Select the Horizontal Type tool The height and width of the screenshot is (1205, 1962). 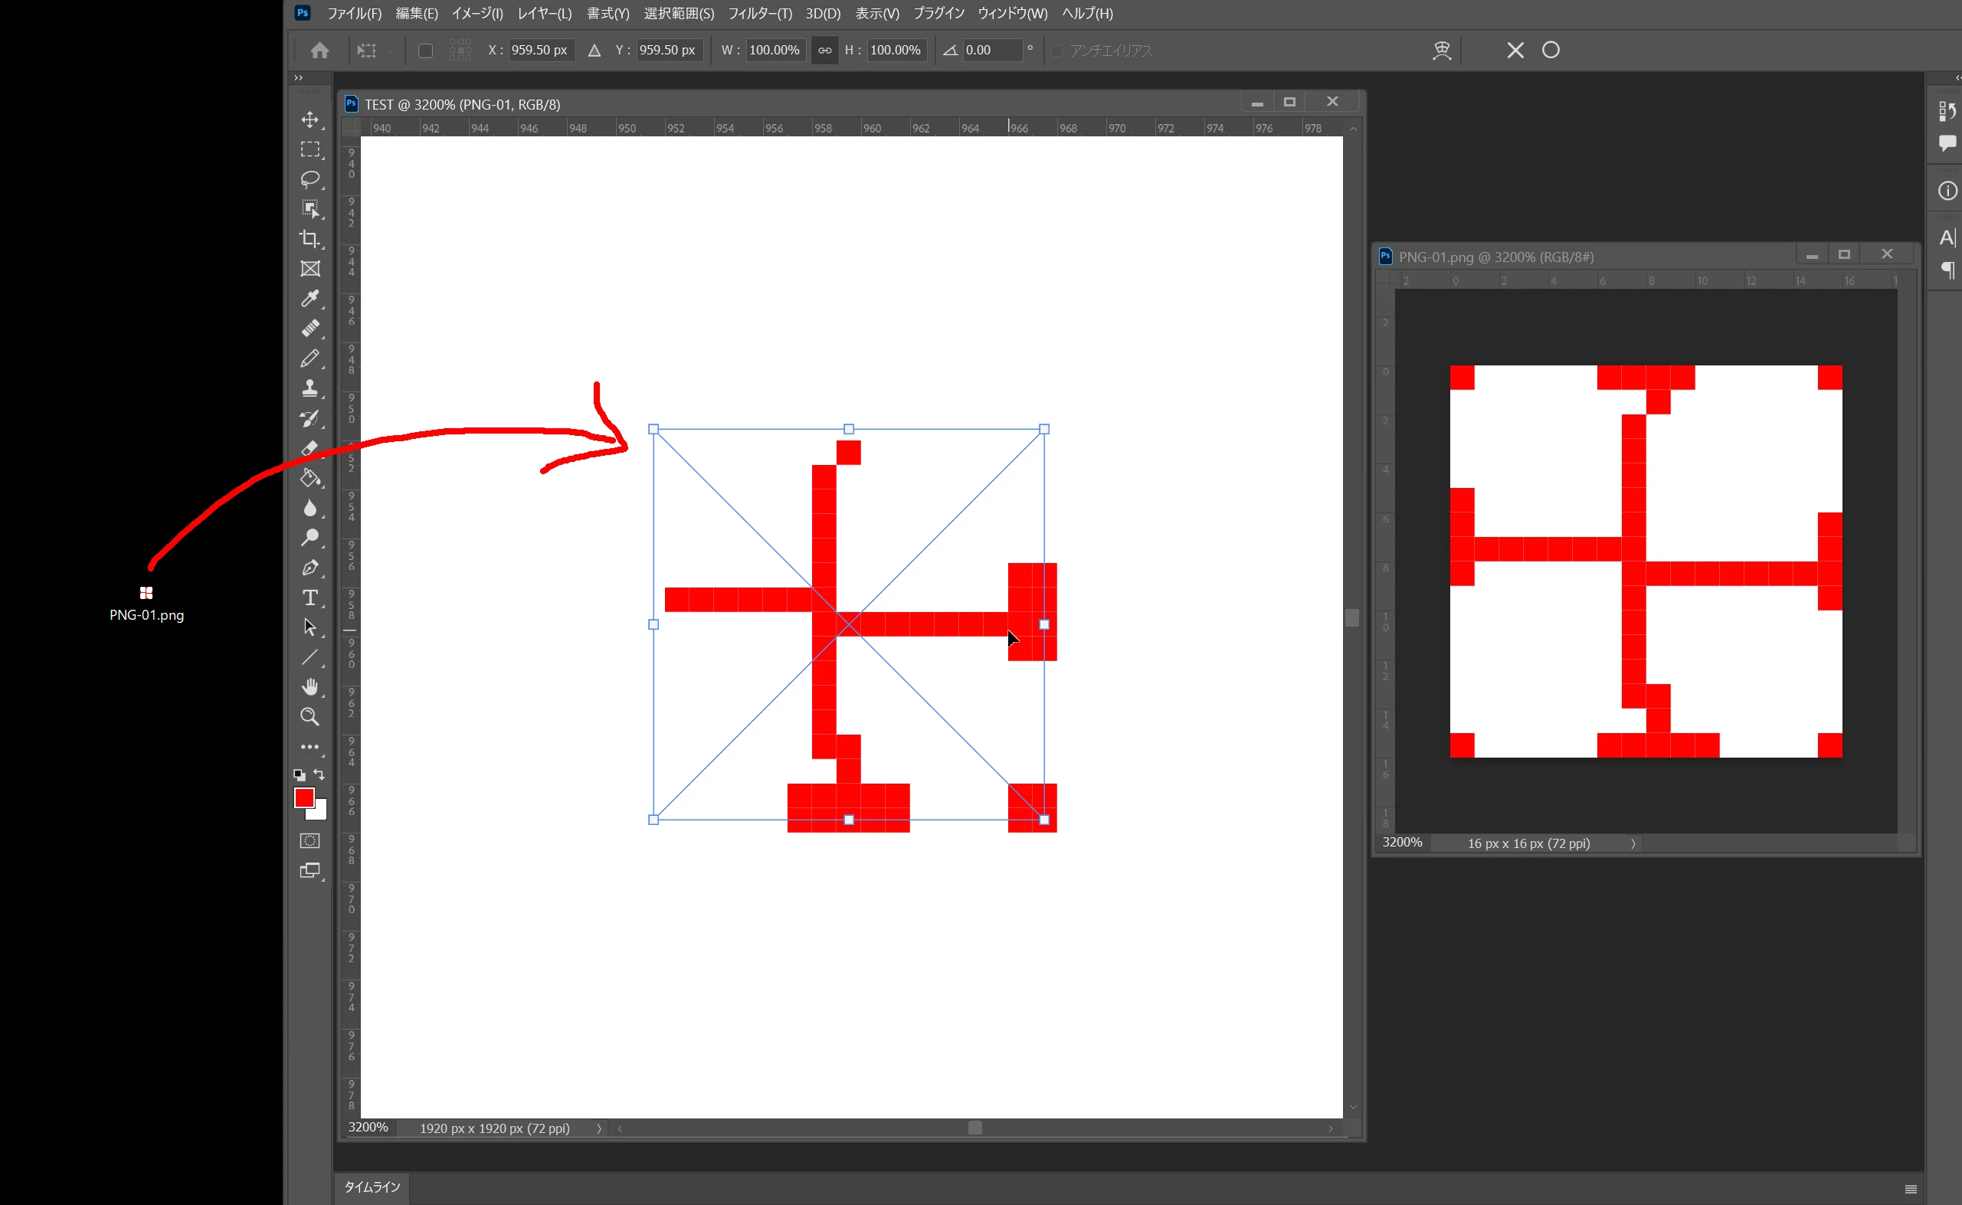point(310,598)
